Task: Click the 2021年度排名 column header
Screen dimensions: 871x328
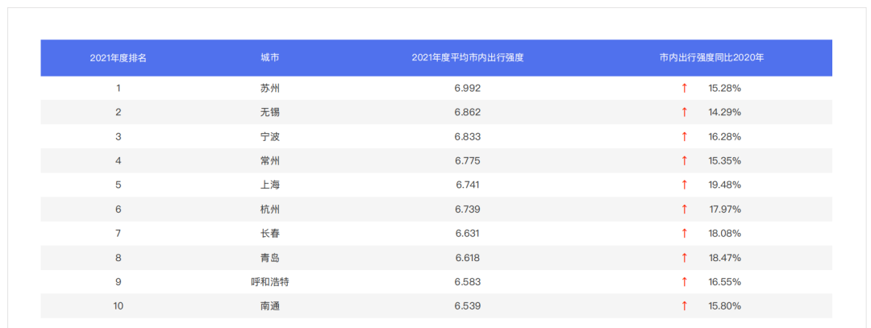Action: point(119,58)
